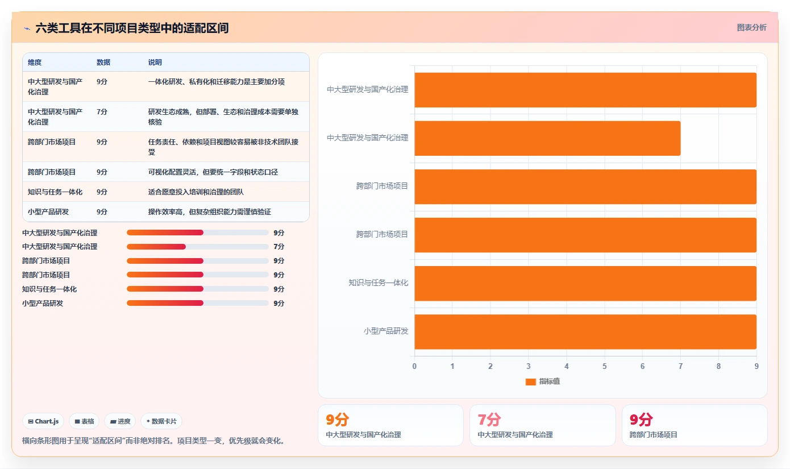Open the 7分 data card
Viewport: 790px width, 469px height.
[543, 425]
